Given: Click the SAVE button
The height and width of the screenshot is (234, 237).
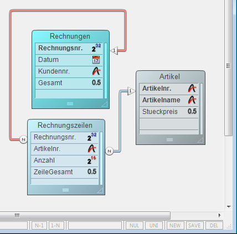Looking at the screenshot, I should point(194,226).
